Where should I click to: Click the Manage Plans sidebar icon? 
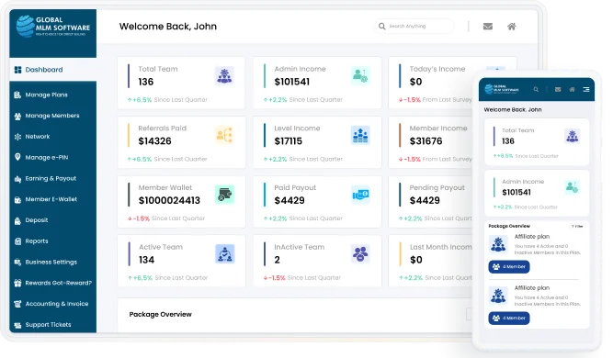pyautogui.click(x=17, y=95)
